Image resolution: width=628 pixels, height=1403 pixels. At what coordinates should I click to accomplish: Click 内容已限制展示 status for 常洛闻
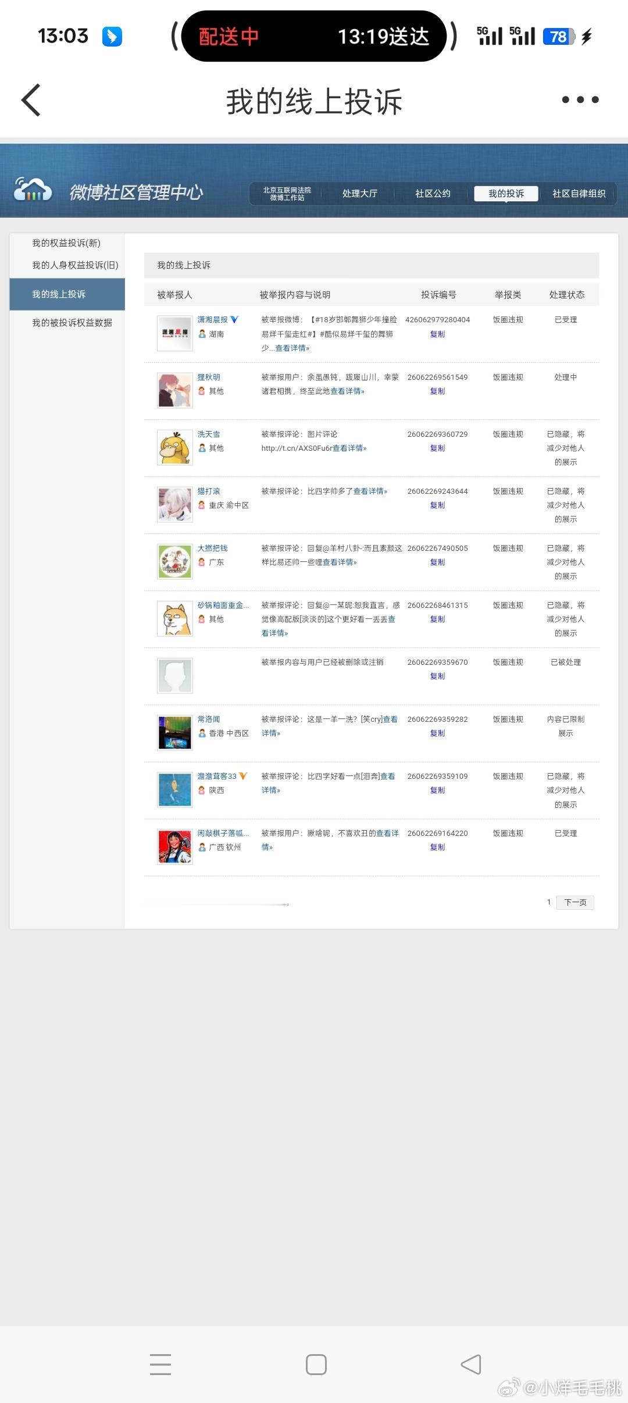[x=566, y=726]
